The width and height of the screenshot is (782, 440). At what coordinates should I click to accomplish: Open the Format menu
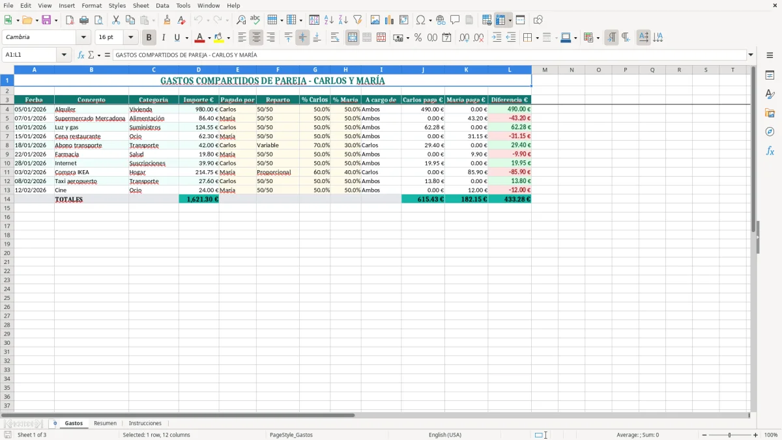tap(92, 5)
